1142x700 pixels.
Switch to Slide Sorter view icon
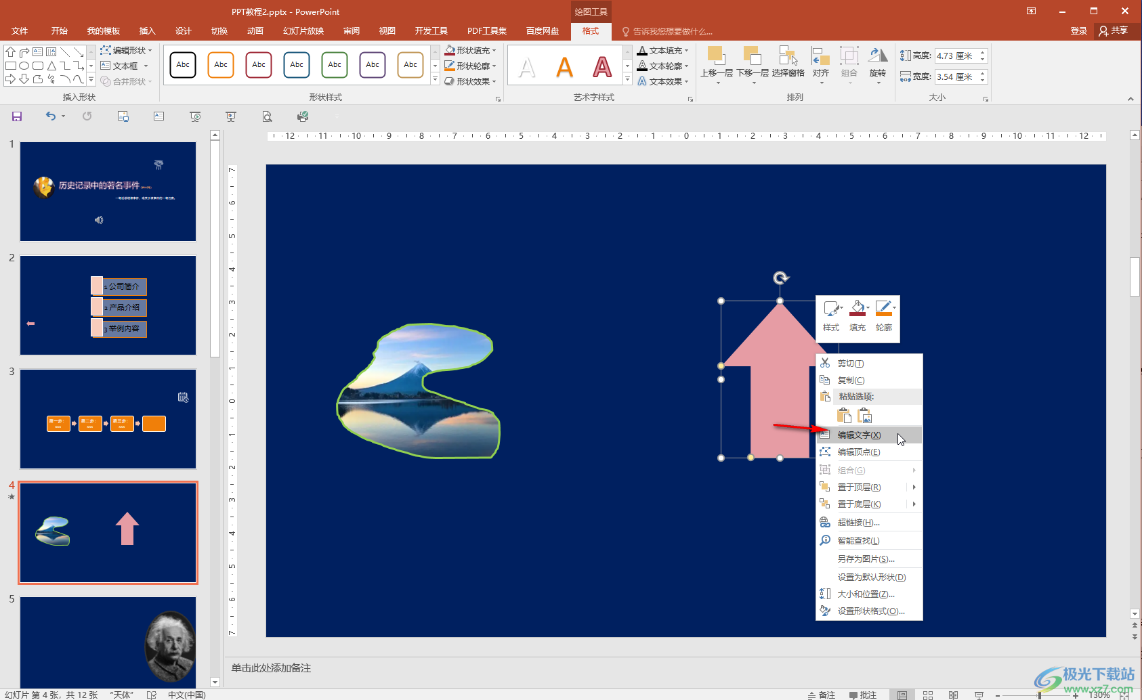[928, 695]
